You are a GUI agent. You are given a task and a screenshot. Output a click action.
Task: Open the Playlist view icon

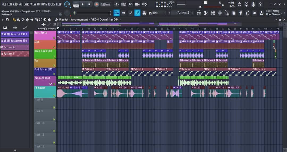tap(199, 13)
